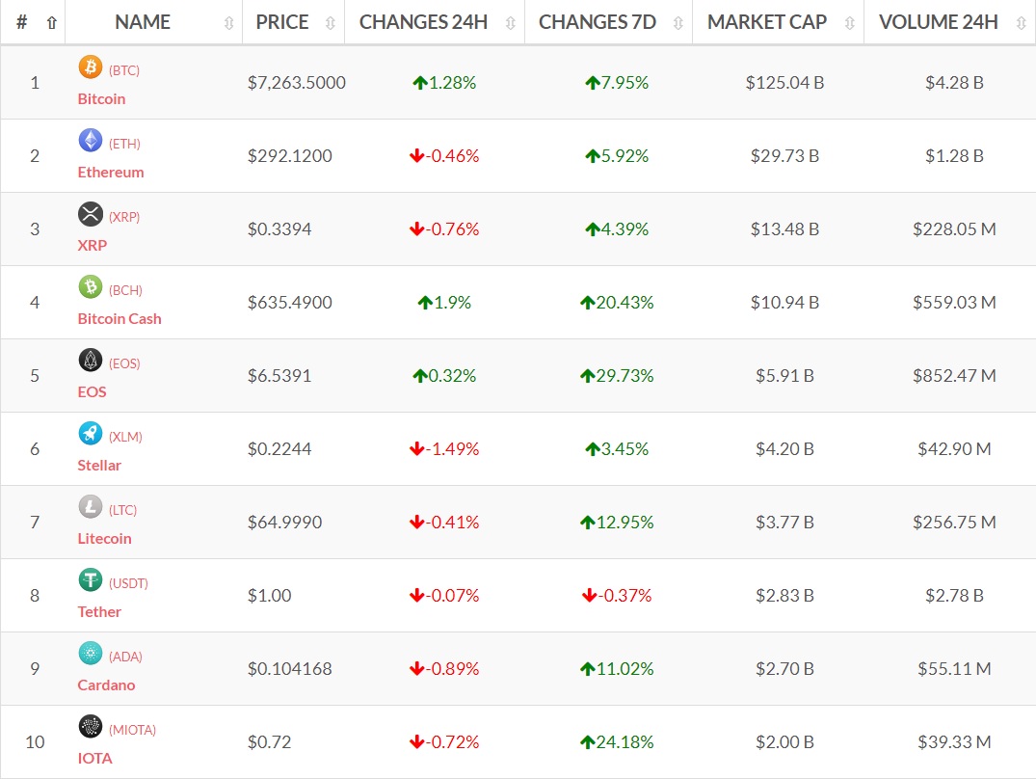Viewport: 1036px width, 779px height.
Task: Click EOS's 29.73% 7-day change
Action: 617,376
